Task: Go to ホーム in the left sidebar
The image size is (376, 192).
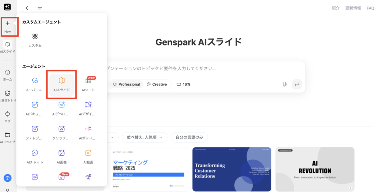Action: pyautogui.click(x=7, y=75)
